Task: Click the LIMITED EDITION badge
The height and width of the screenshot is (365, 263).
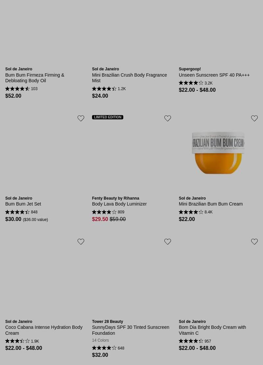Action: click(x=108, y=117)
